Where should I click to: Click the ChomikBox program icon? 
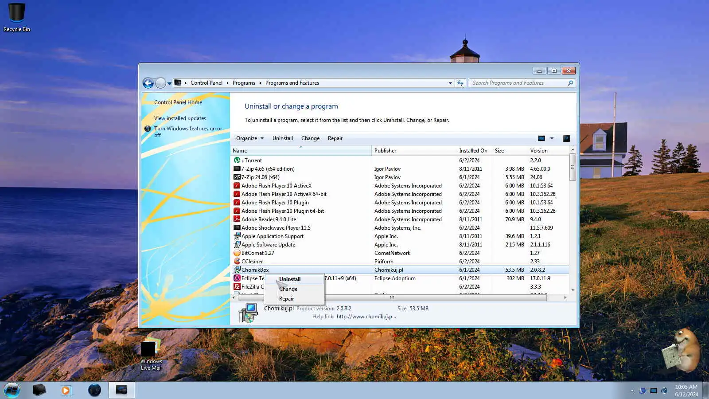(237, 270)
